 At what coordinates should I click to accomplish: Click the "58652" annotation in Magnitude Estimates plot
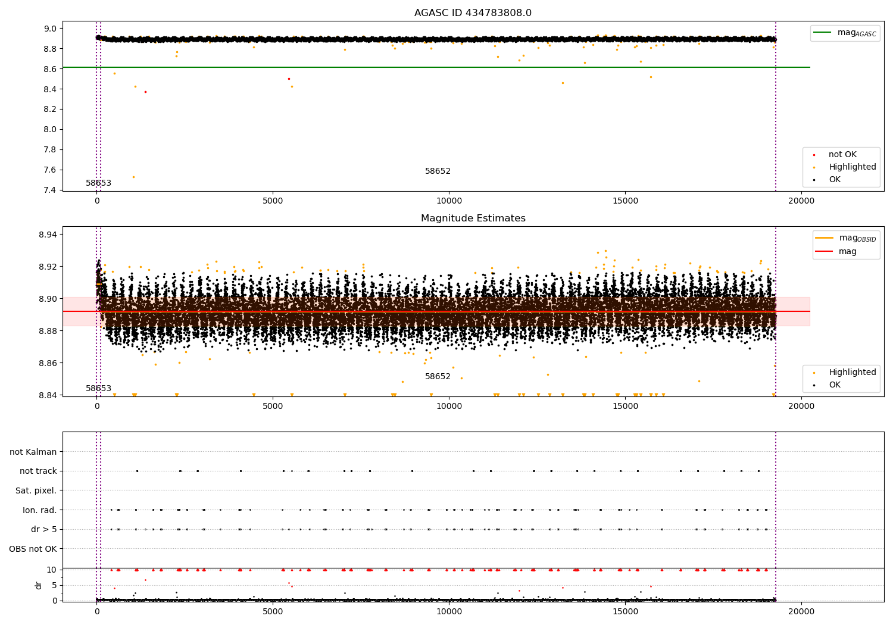438,377
